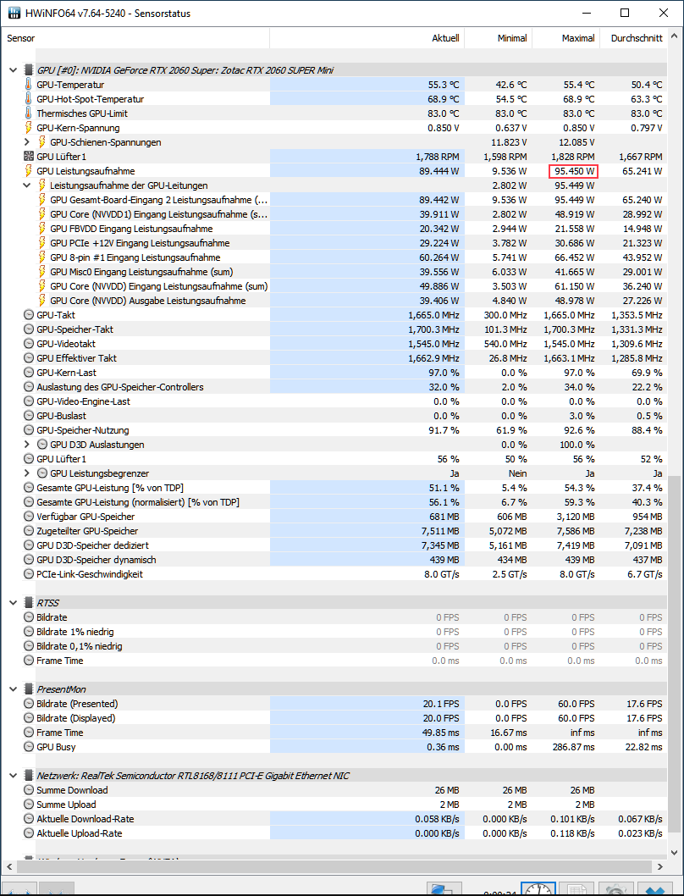Click the fan icon next to GPU Lüfter1 RPM row
Screen dimensions: 684x896
[x=29, y=157]
